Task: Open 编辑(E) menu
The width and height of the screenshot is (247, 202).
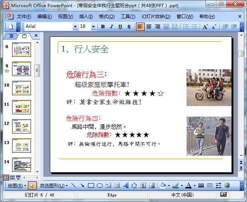Action: (x=45, y=17)
